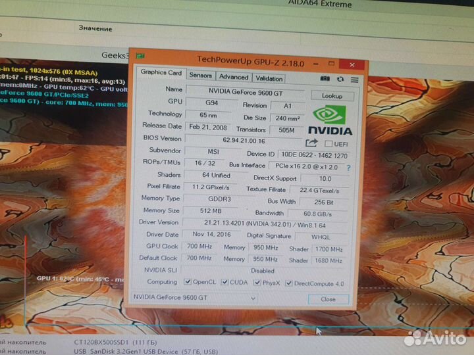Click the GPU Clock row Shader 1700 MHz
Screen dimensions: 474x355
329,249
